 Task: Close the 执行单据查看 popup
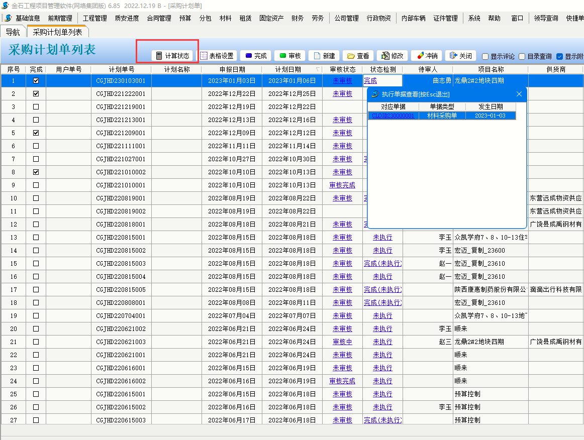coord(519,94)
